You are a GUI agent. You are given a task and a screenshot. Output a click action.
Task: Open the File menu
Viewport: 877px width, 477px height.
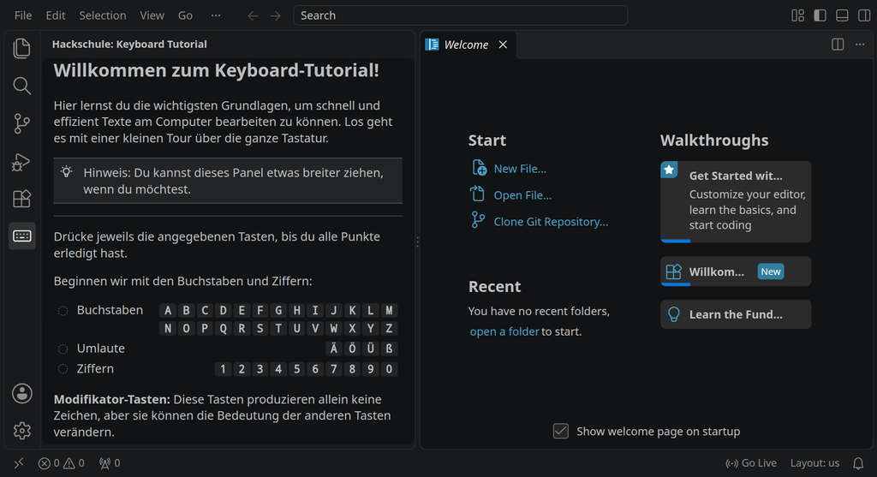[23, 15]
